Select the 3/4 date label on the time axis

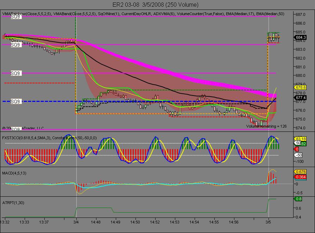(76, 222)
